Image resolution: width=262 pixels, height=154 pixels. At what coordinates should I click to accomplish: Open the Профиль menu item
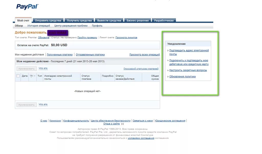(97, 26)
